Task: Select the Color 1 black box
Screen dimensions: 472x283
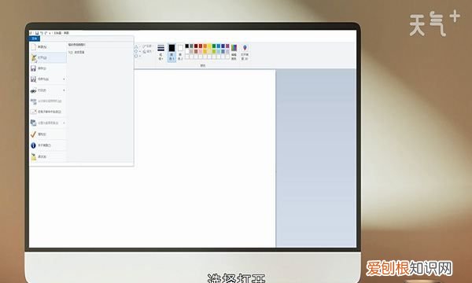Action: [x=171, y=53]
